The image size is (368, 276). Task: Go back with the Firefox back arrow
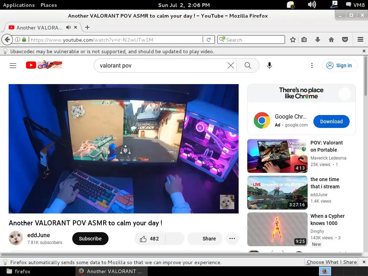[7, 40]
